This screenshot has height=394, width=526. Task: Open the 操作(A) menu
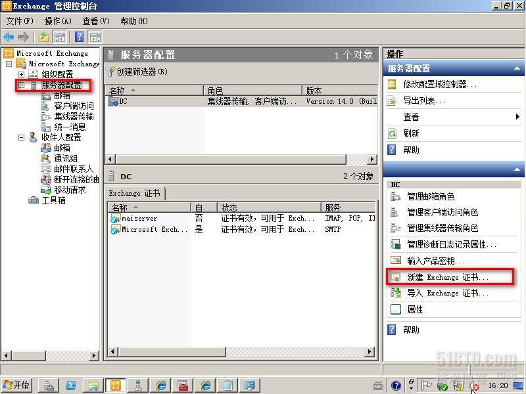(58, 21)
